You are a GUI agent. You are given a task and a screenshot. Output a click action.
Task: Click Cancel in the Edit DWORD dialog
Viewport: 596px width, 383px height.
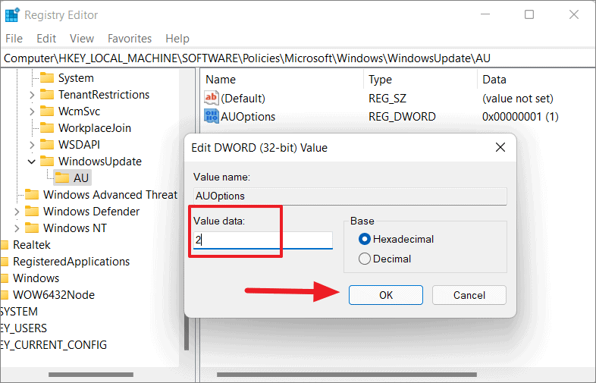[x=469, y=295]
